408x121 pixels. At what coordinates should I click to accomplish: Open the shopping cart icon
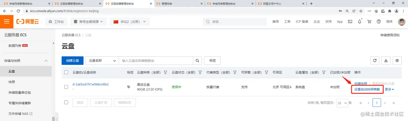pos(369,22)
